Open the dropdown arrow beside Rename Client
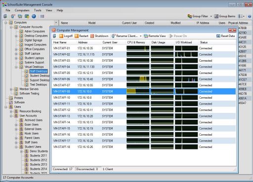Image resolution: width=253 pixels, height=182 pixels. click(x=140, y=36)
